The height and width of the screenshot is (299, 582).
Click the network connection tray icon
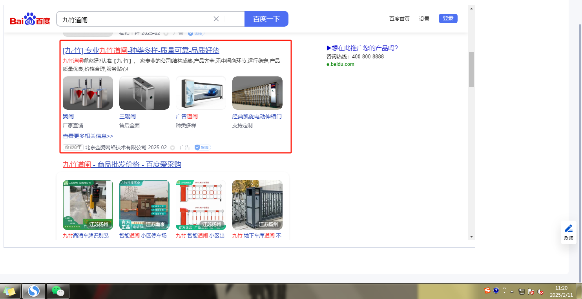pyautogui.click(x=522, y=292)
